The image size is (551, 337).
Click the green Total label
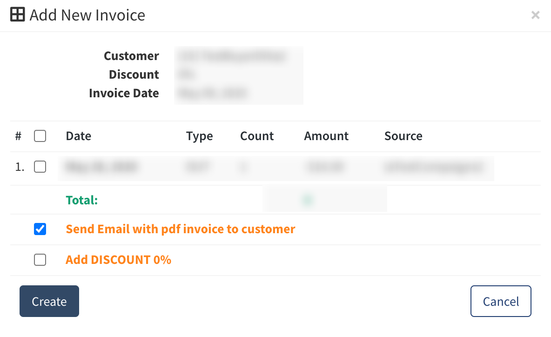pos(81,200)
